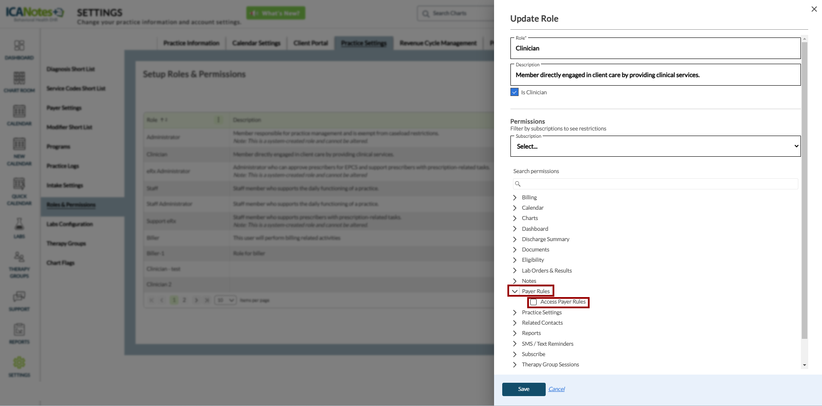Close the Update Role panel

pos(814,9)
